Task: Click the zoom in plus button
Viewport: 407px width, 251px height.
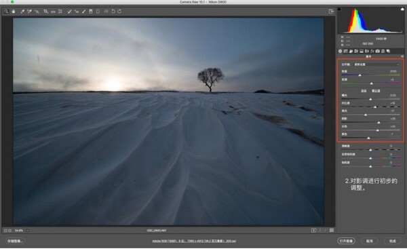Action: coord(10,231)
